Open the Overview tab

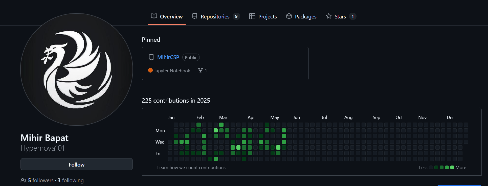(167, 16)
